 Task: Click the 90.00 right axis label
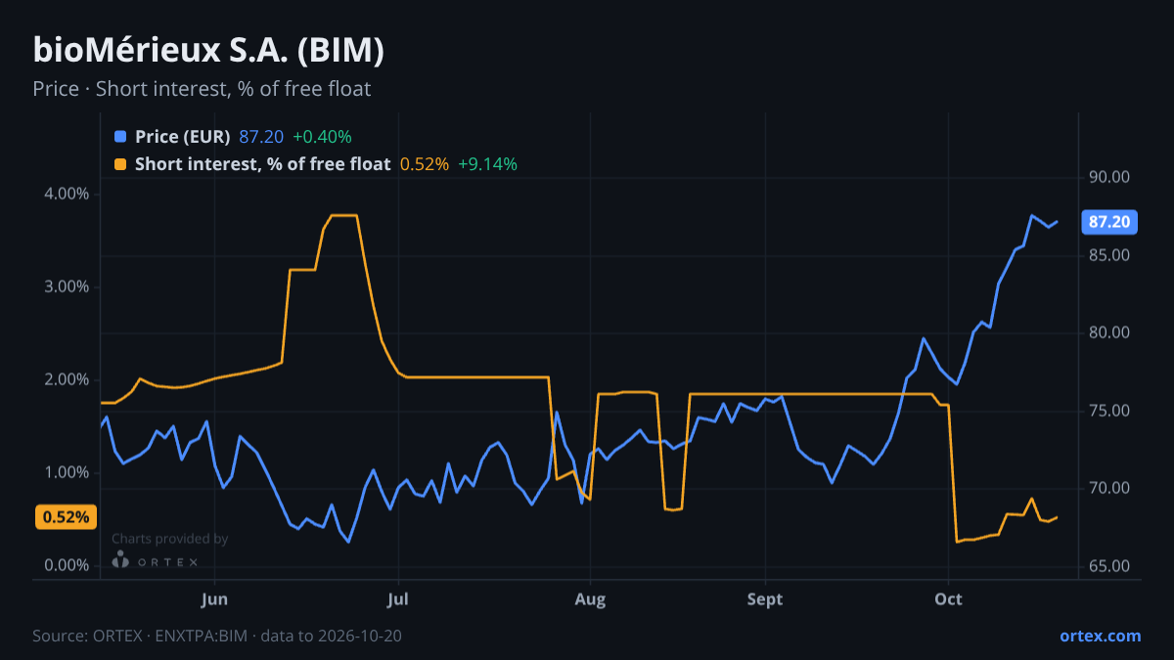(x=1109, y=177)
